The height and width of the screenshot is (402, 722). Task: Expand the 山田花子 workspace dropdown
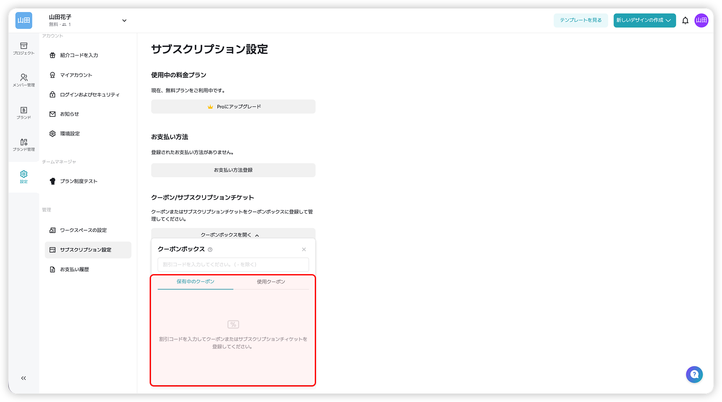click(x=124, y=20)
